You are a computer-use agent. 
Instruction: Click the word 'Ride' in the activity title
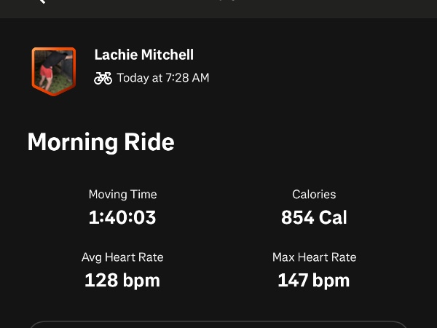coord(151,141)
